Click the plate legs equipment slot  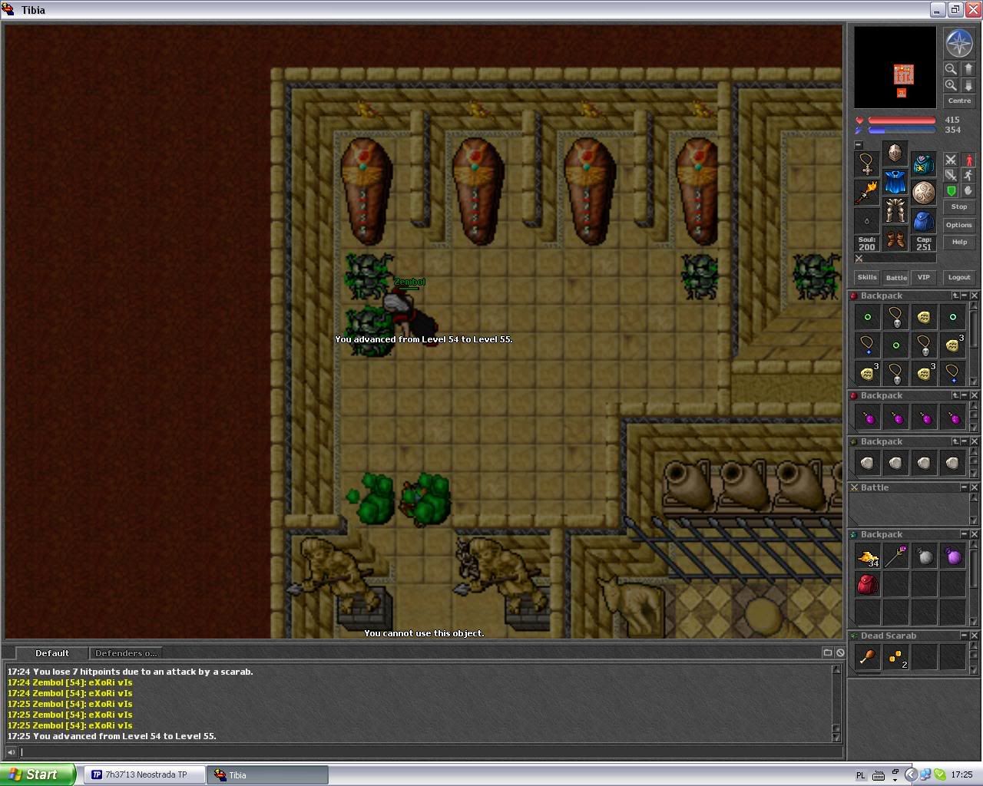pos(895,210)
